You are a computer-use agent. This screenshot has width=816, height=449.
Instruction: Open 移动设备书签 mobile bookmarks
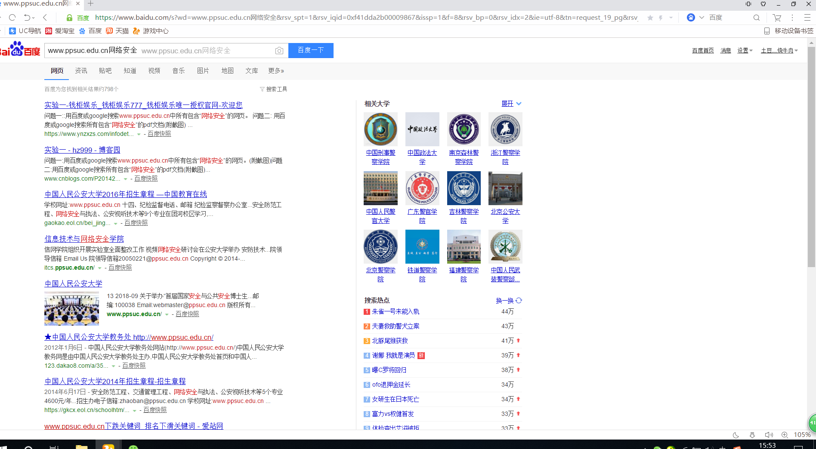pyautogui.click(x=789, y=31)
